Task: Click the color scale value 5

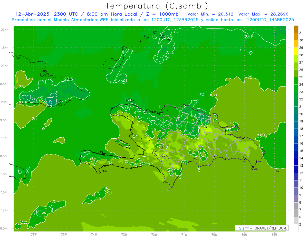Action: tap(301, 225)
